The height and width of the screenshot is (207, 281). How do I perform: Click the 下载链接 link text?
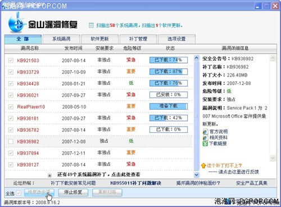218,143
